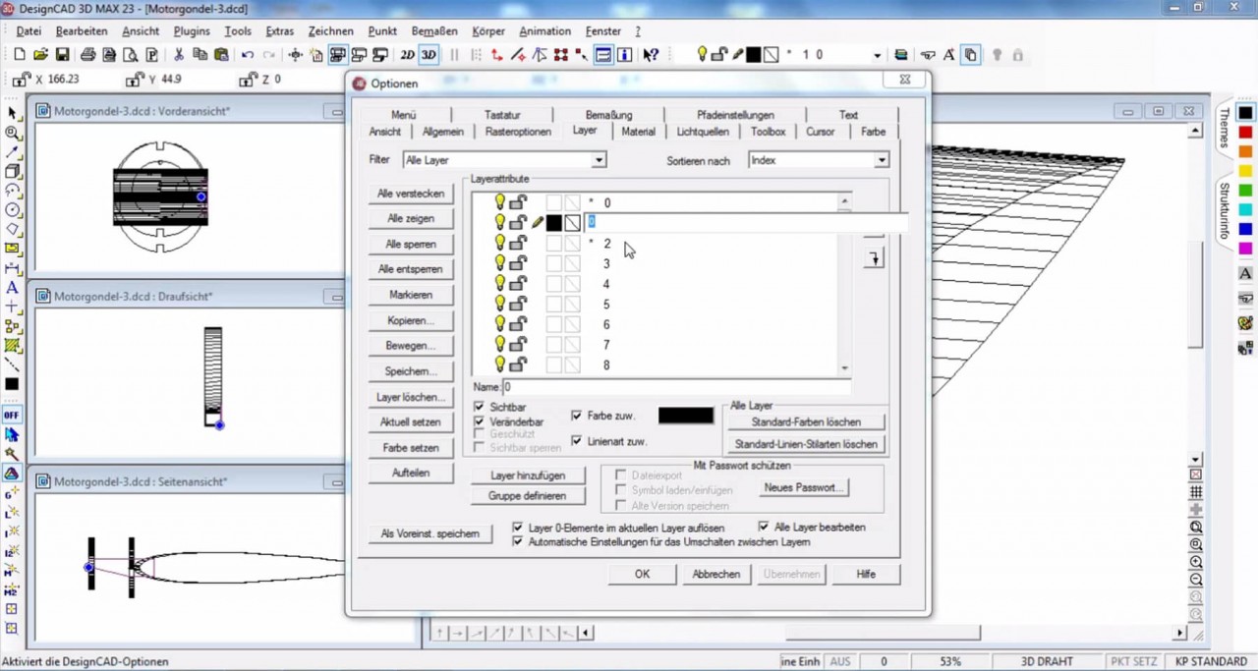Open the layer number dropdown on the toolbar
Viewport: 1258px width, 671px height.
pyautogui.click(x=878, y=54)
